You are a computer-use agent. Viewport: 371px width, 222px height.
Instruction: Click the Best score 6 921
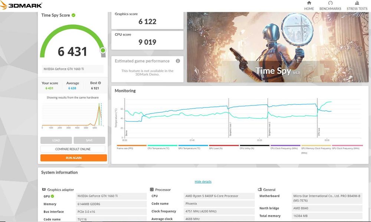click(95, 88)
